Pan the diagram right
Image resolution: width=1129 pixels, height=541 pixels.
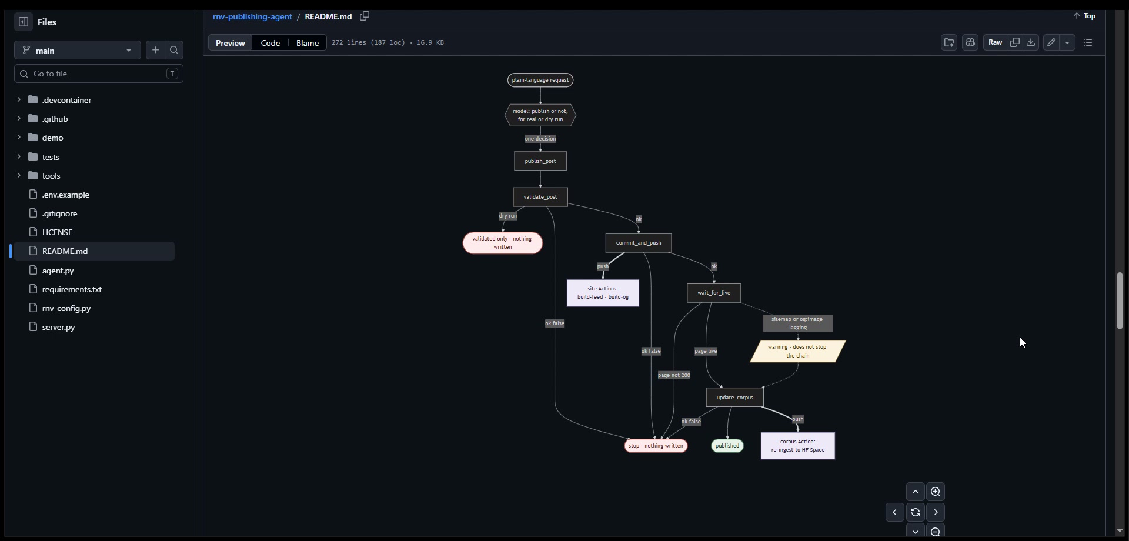click(936, 512)
